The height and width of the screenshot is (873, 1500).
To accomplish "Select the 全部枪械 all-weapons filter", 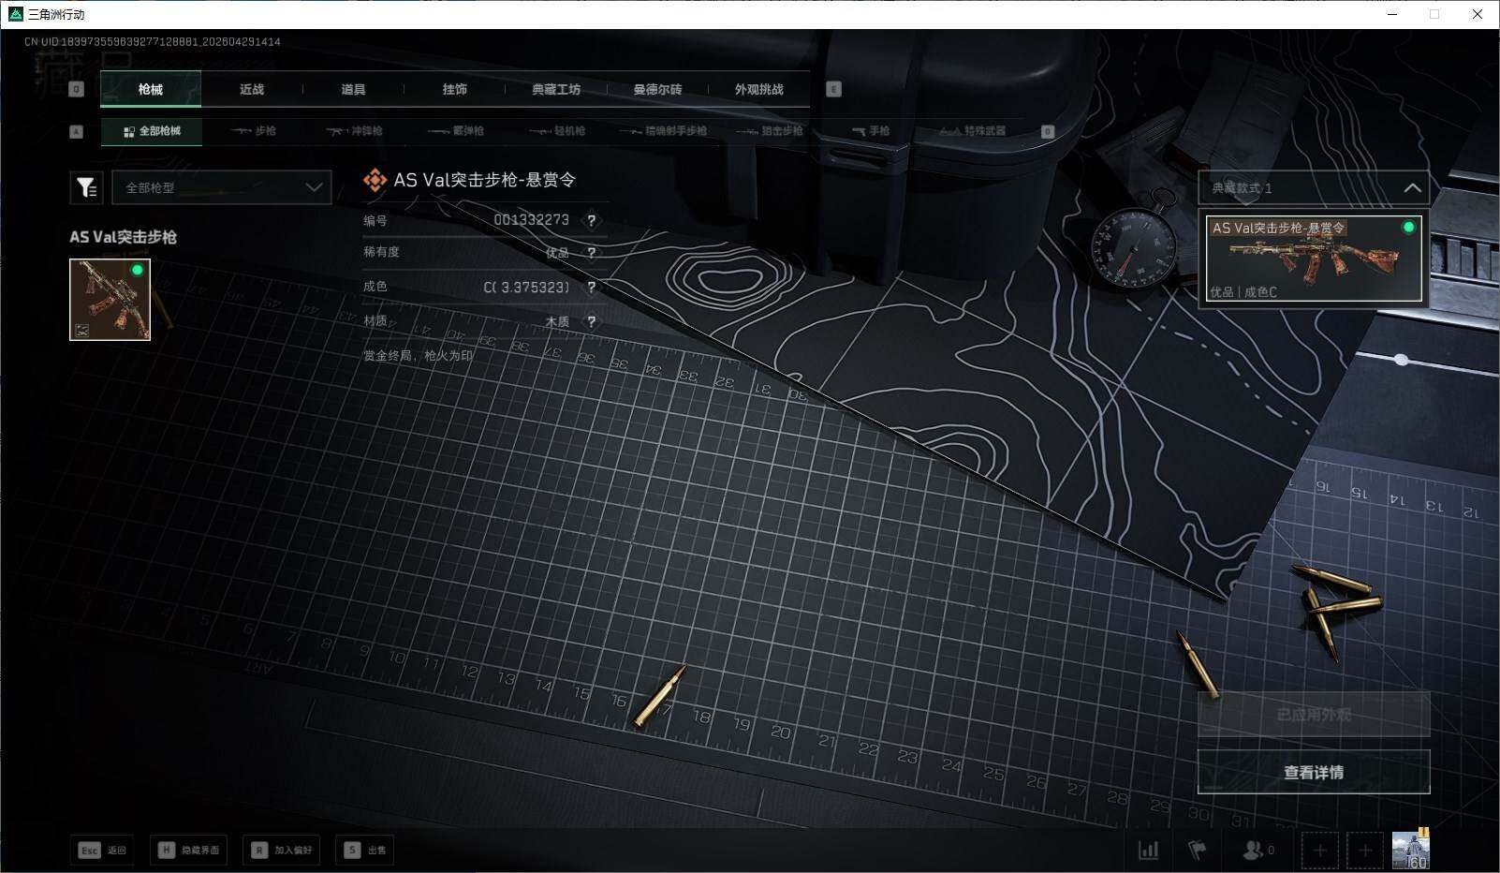I will (152, 131).
